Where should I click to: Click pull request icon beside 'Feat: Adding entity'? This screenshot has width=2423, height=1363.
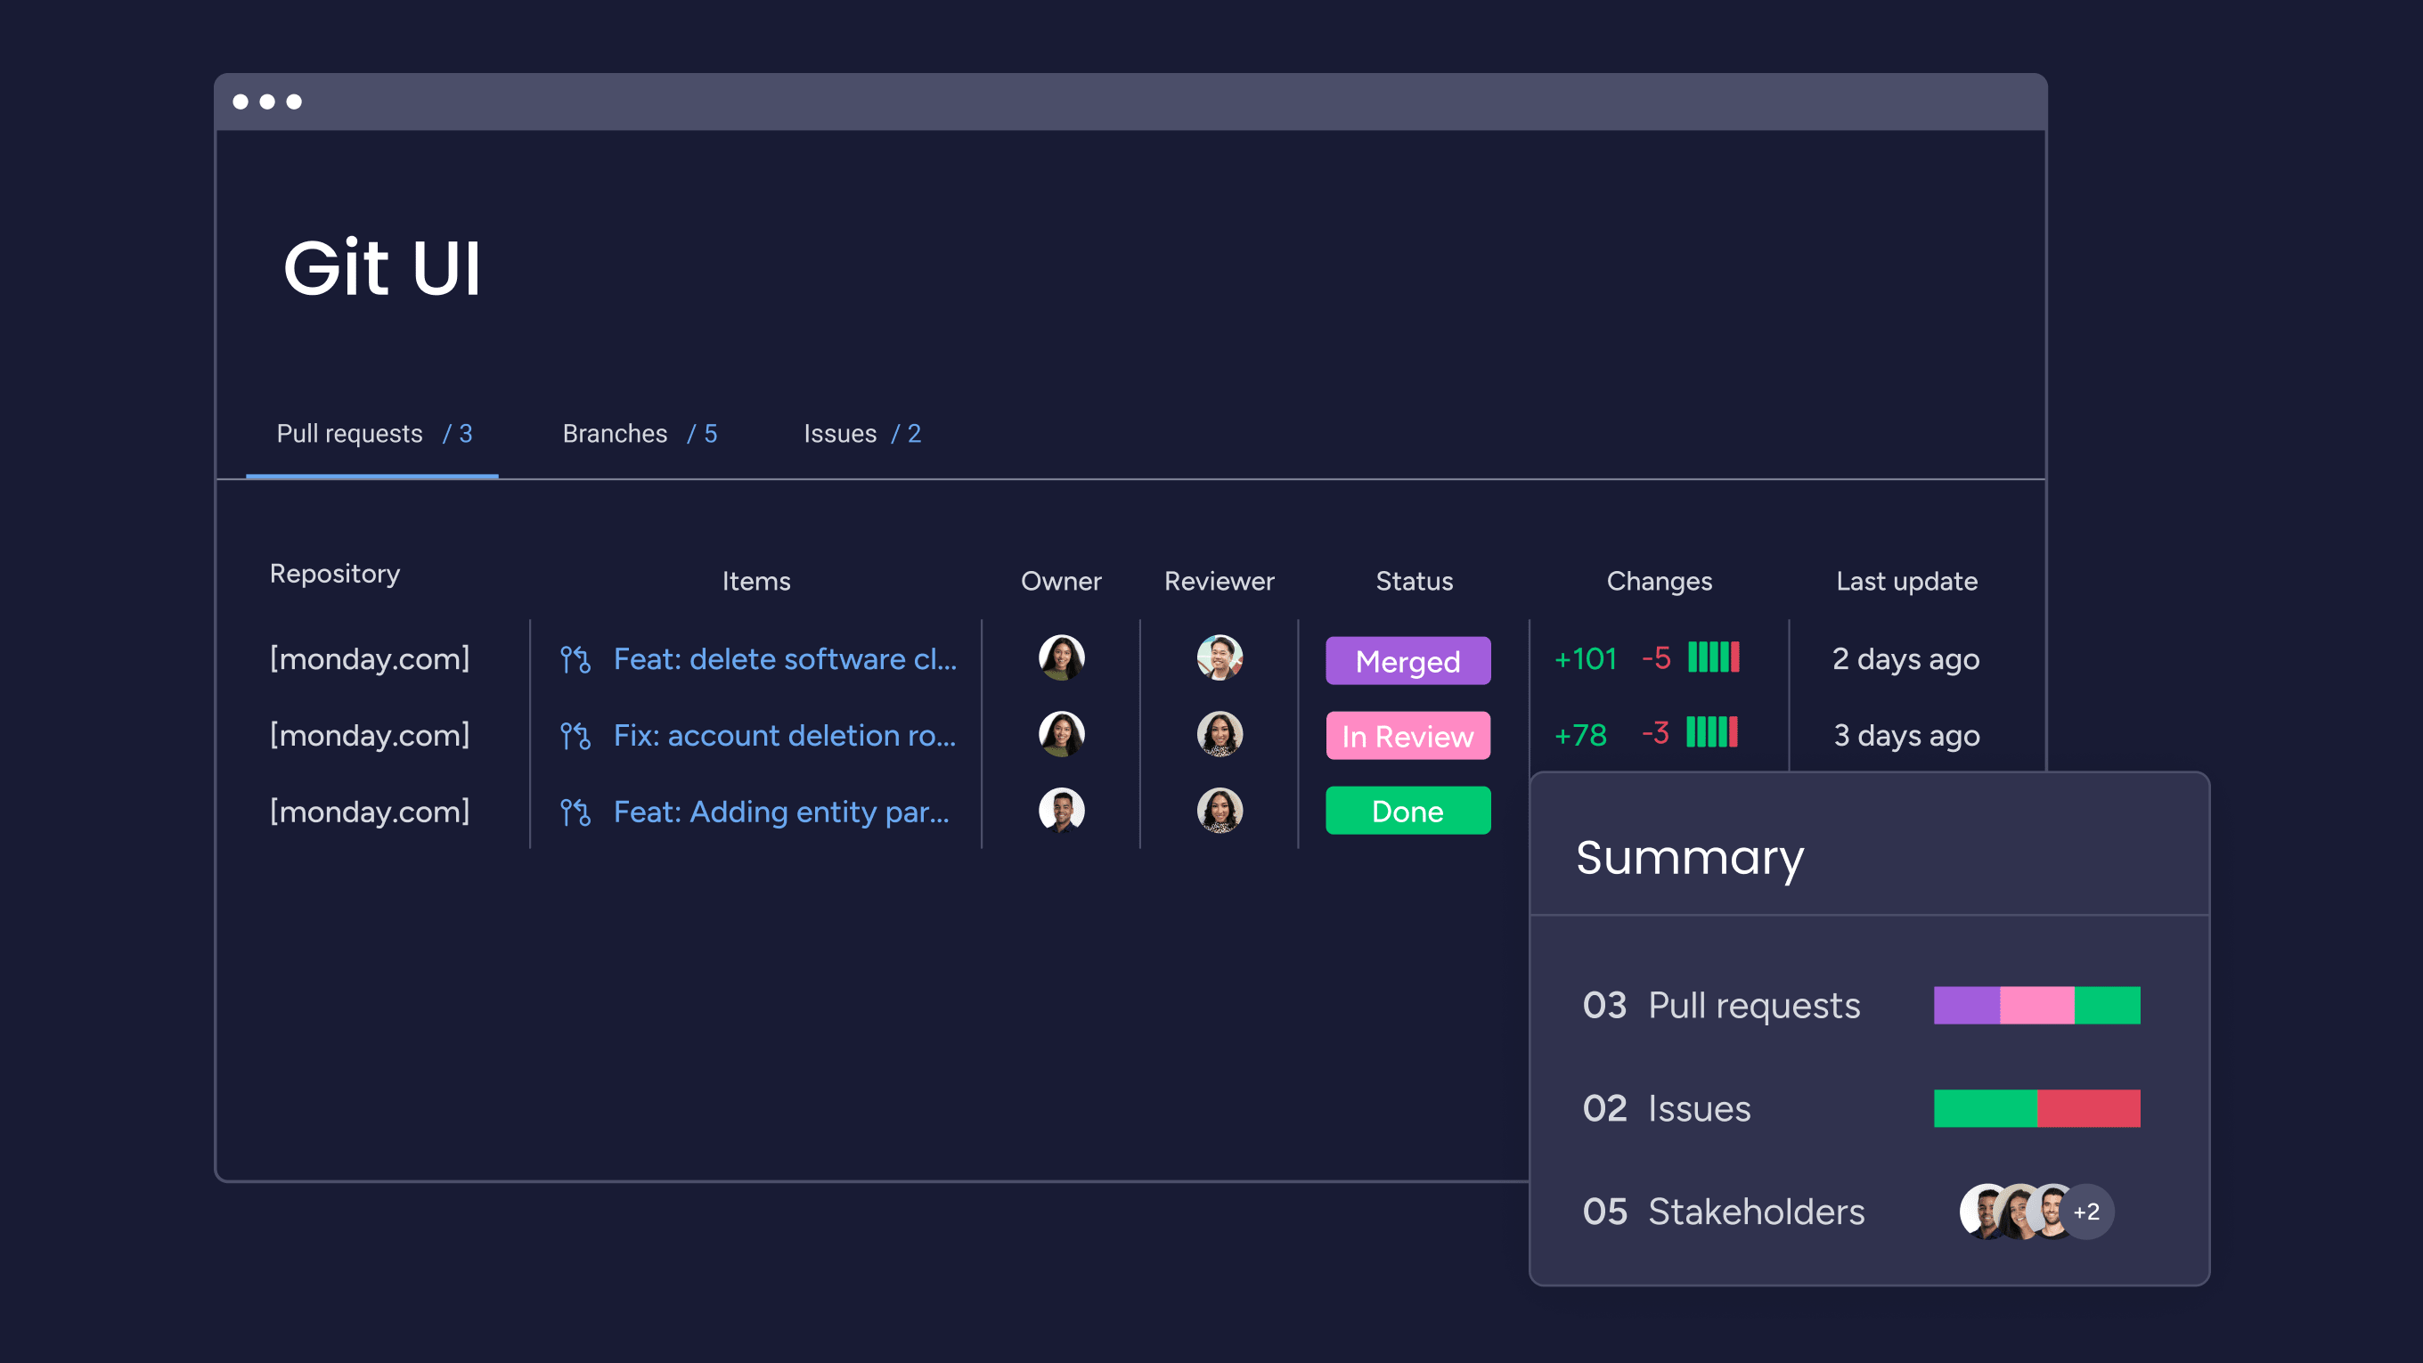(x=575, y=812)
